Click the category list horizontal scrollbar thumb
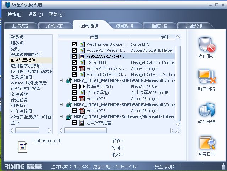The width and height of the screenshot is (227, 171). (27, 131)
